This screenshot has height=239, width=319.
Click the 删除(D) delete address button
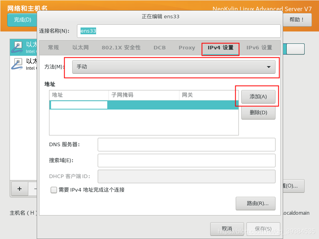pyautogui.click(x=258, y=113)
